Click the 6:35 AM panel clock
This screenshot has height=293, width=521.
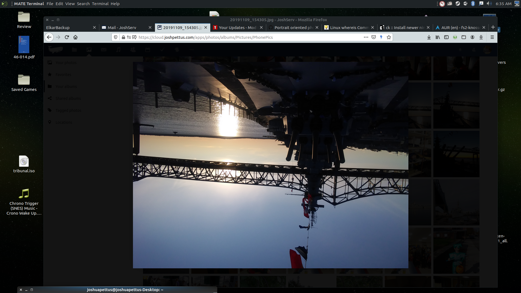click(504, 4)
